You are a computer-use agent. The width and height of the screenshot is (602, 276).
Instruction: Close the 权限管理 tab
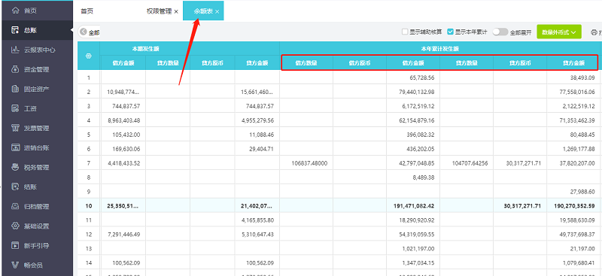point(176,12)
